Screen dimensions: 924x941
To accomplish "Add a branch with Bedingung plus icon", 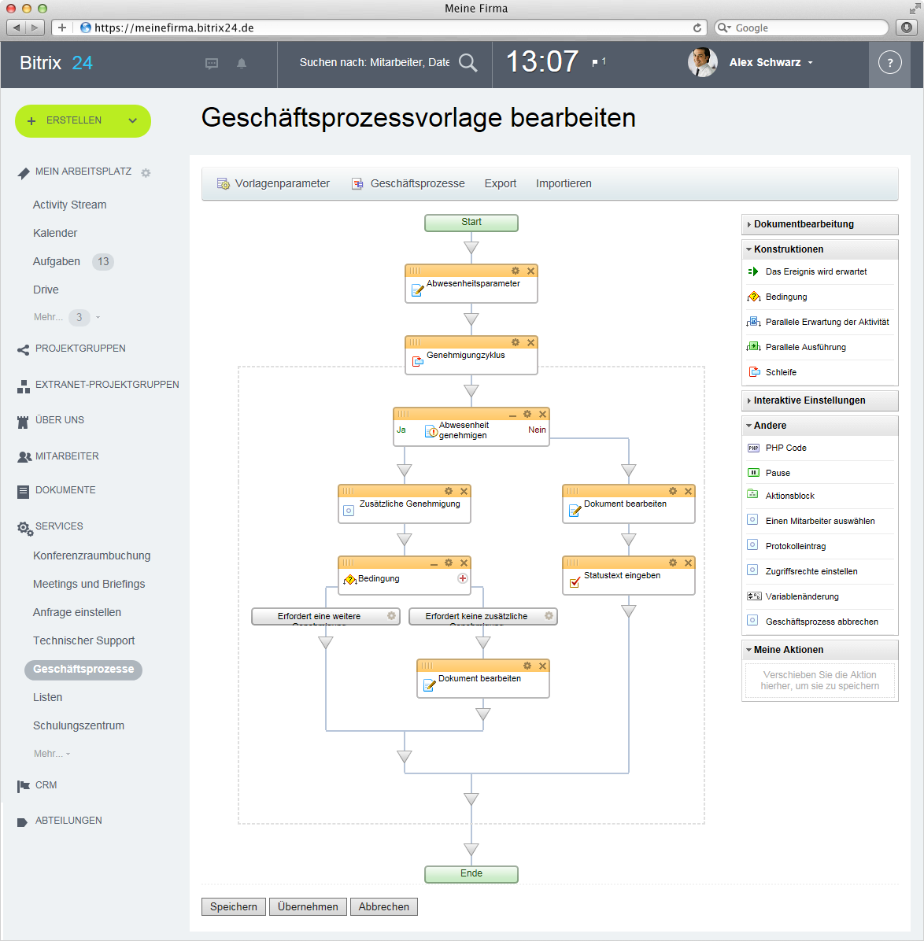I will click(462, 578).
